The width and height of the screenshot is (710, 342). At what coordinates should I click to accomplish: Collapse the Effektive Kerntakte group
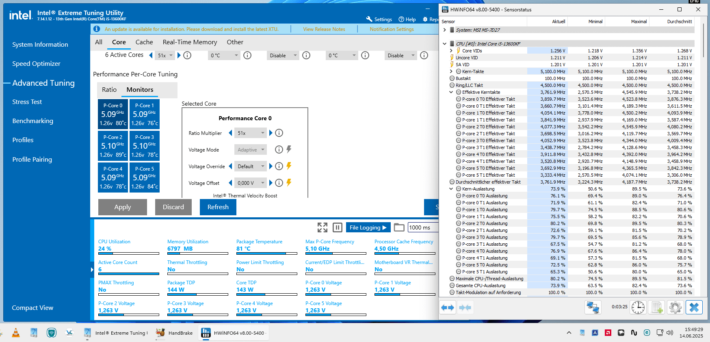[x=451, y=92]
